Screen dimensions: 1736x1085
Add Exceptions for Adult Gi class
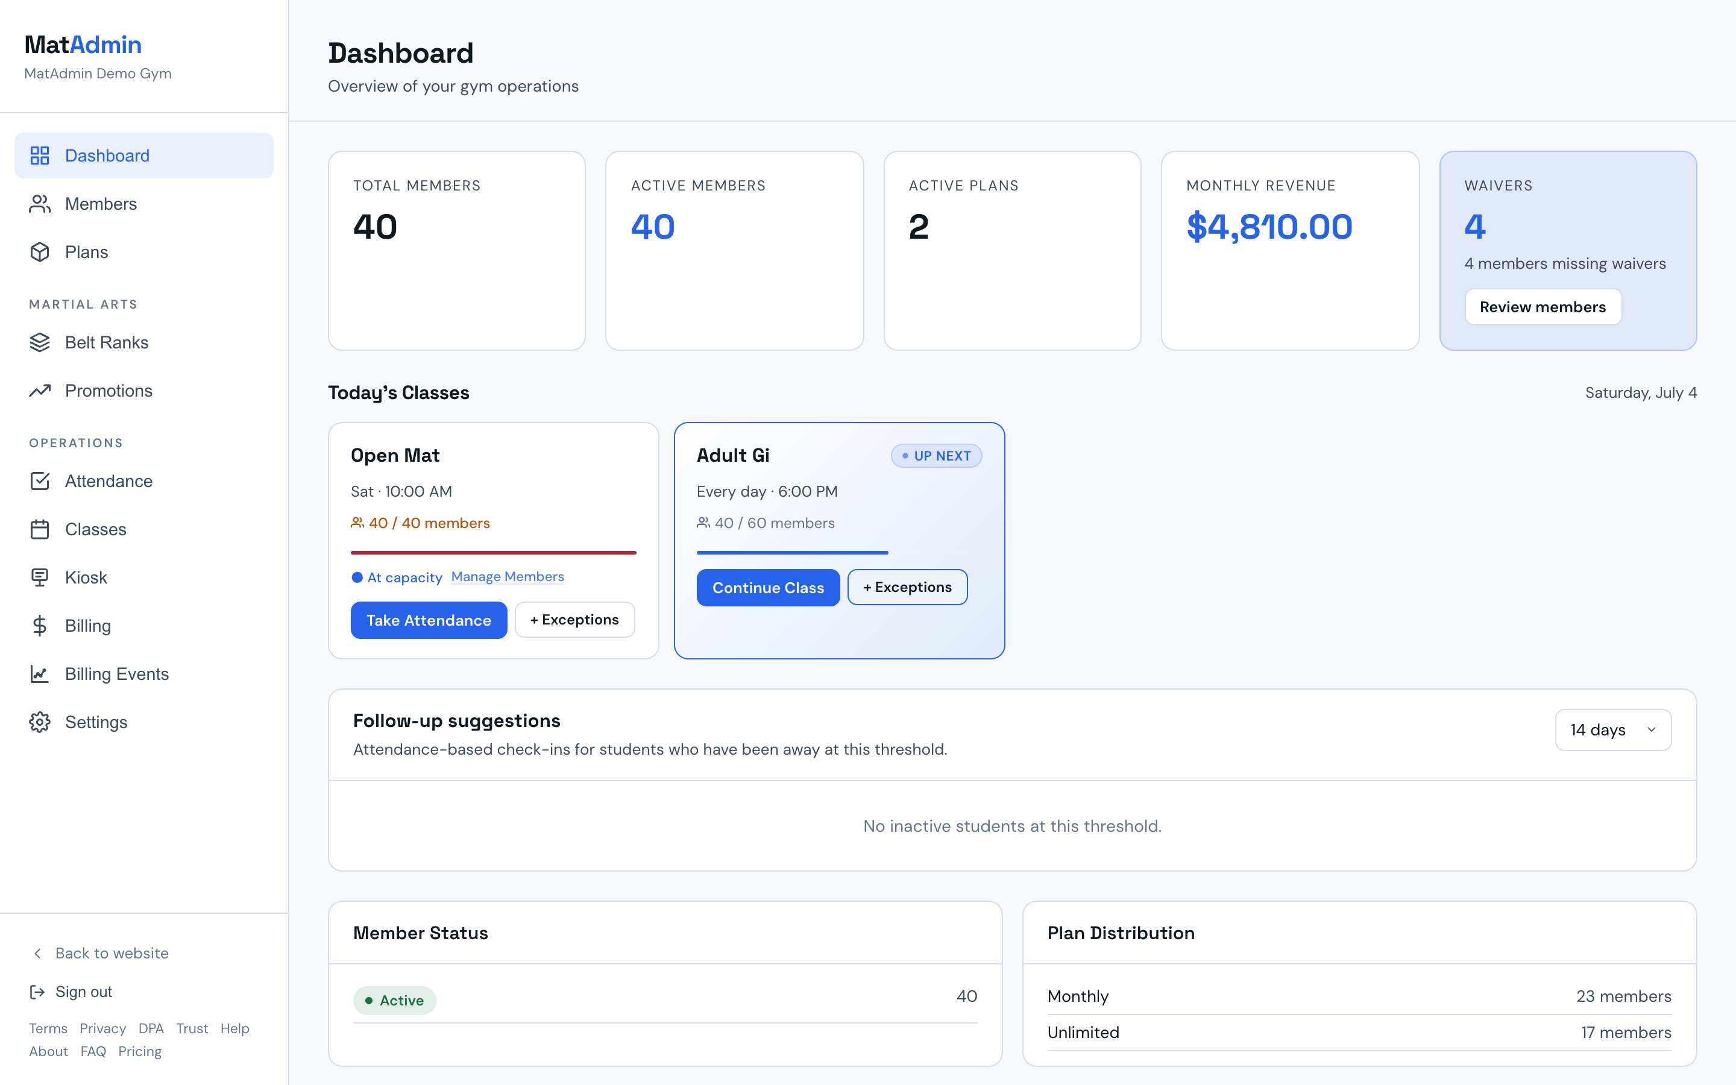pyautogui.click(x=907, y=587)
